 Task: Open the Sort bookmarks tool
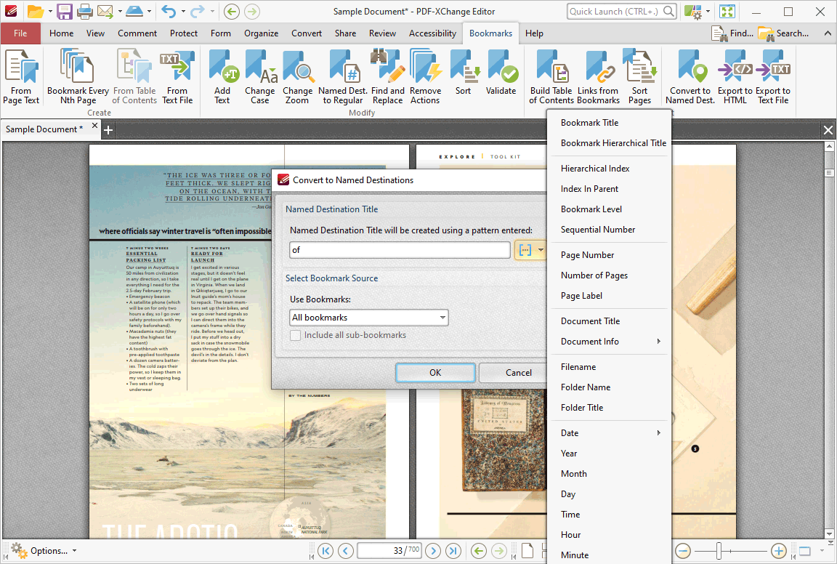click(464, 73)
